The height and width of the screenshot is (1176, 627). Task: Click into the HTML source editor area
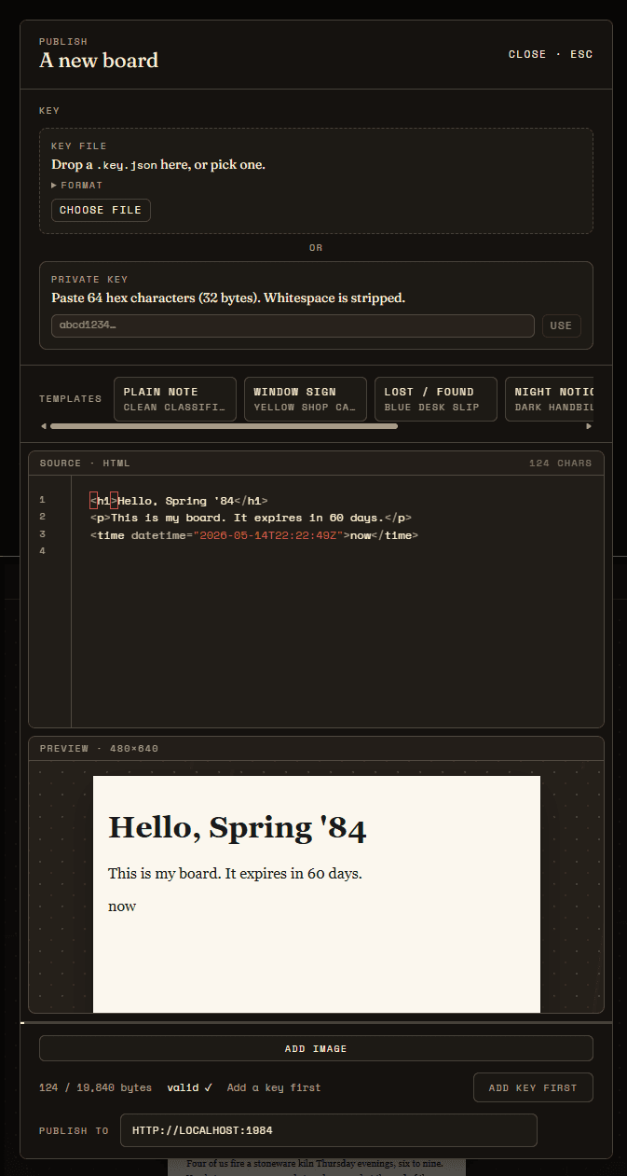pos(337,601)
